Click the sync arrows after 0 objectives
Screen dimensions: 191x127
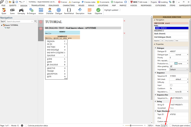[x=125, y=2]
